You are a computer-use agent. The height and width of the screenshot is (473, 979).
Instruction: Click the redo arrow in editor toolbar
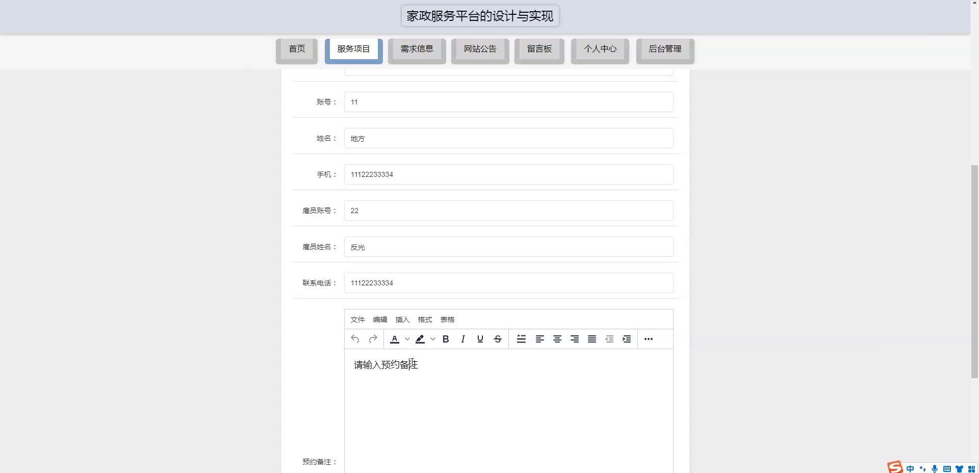(373, 339)
